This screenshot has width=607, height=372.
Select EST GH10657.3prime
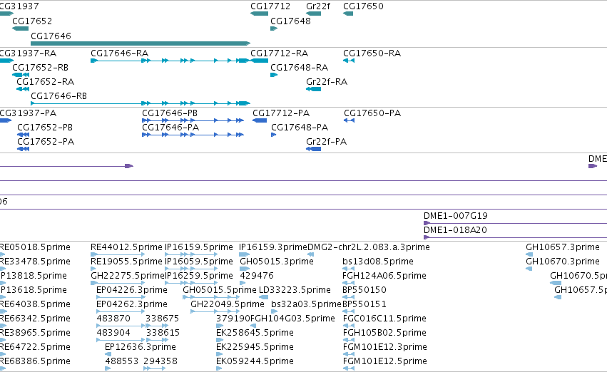point(563,247)
